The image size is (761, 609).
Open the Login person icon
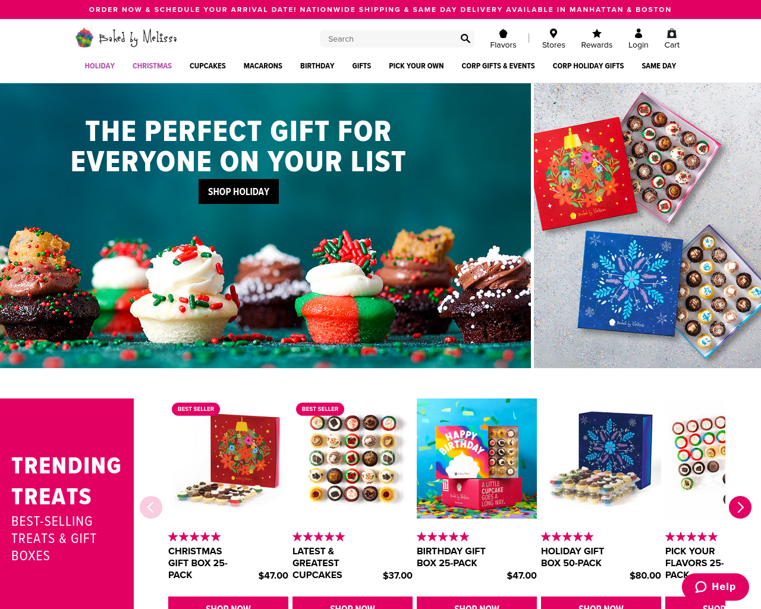click(639, 33)
